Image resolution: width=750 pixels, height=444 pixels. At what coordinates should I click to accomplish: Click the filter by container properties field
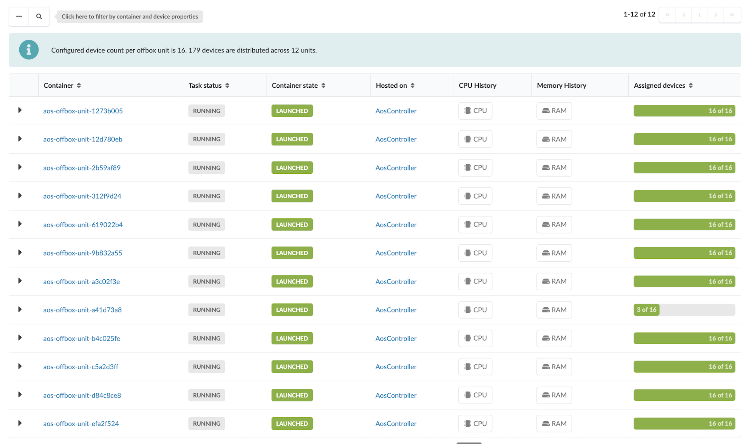coord(130,16)
